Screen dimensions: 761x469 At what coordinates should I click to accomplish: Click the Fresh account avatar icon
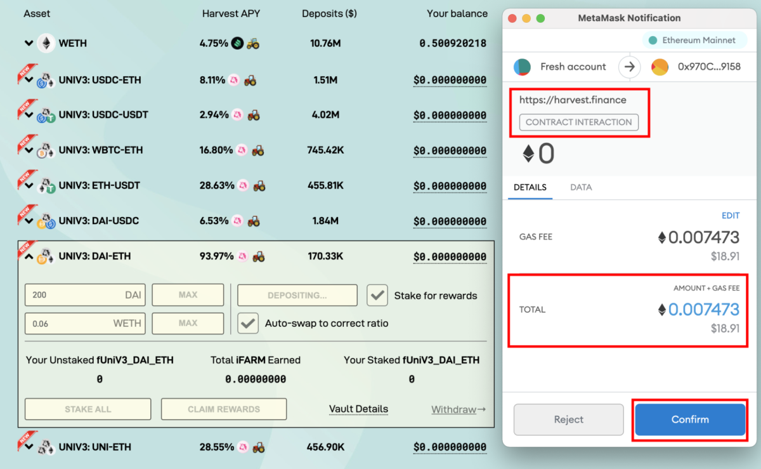coord(522,67)
